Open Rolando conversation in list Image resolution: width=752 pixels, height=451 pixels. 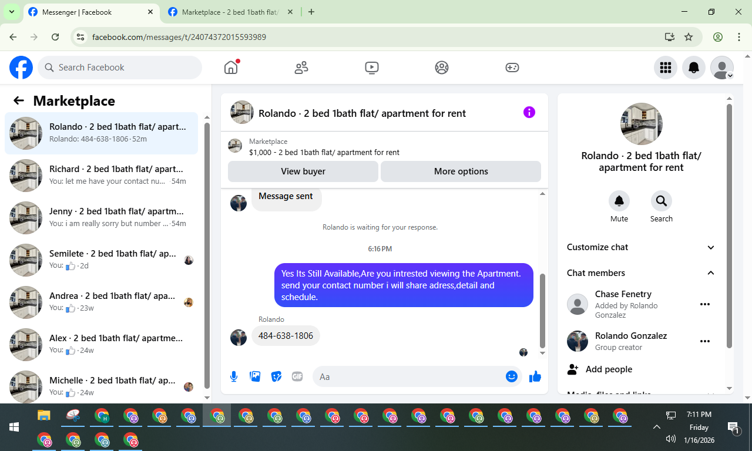point(102,133)
